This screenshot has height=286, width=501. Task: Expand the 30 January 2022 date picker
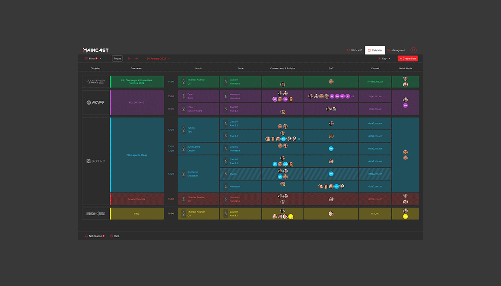(x=158, y=58)
